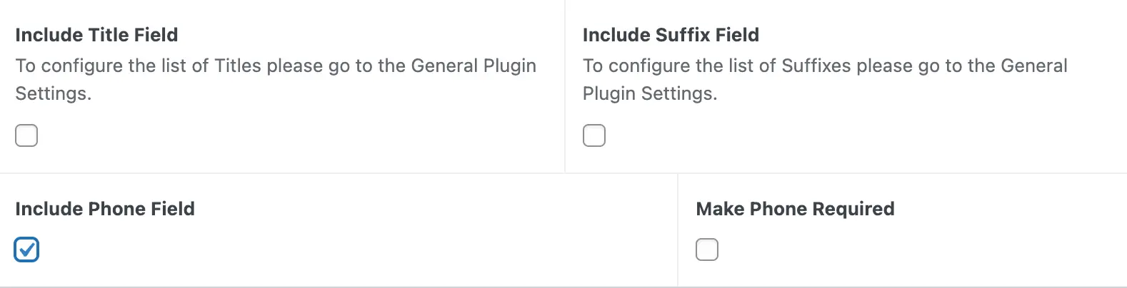Viewport: 1127px width, 288px height.
Task: Click the "Include Suffix Field" heading
Action: point(671,35)
